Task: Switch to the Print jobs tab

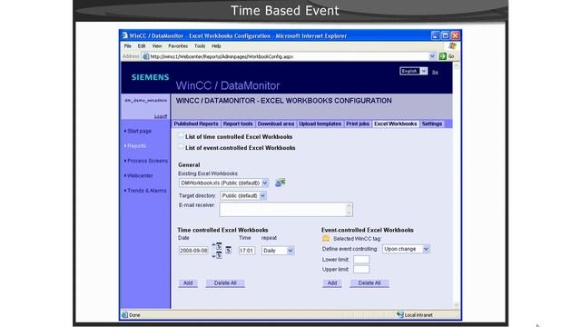Action: click(358, 124)
